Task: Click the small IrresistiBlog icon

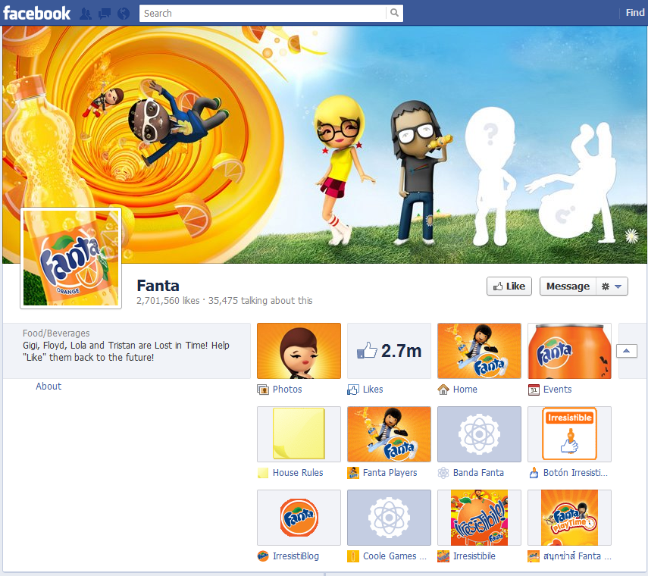Action: coord(263,556)
